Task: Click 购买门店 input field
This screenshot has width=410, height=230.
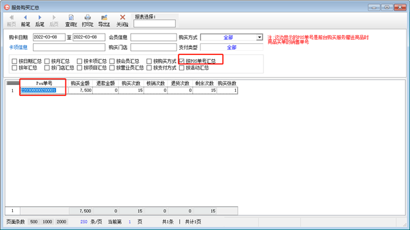Action: pos(153,47)
